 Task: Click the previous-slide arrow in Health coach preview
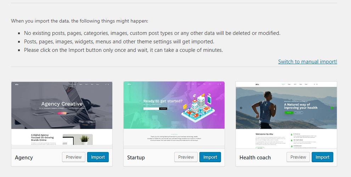[241, 108]
